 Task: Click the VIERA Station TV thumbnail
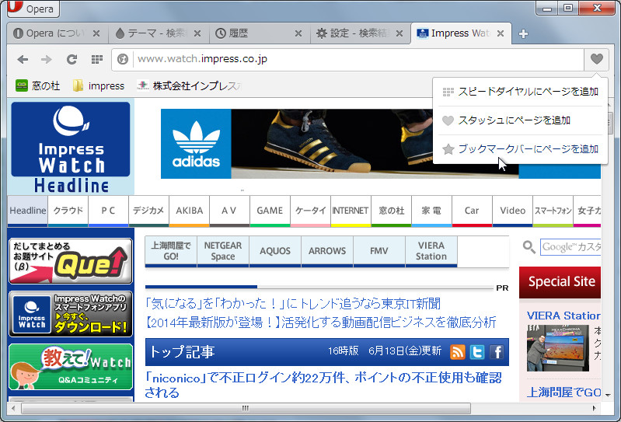557,348
